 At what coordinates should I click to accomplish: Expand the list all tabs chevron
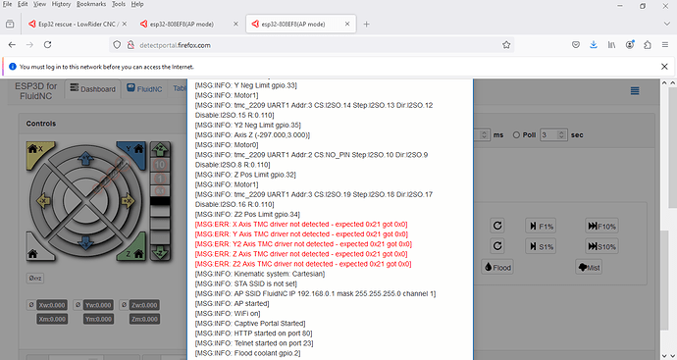[x=666, y=25]
